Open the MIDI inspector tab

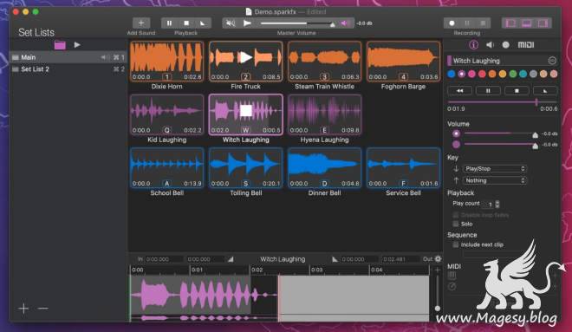[x=526, y=45]
